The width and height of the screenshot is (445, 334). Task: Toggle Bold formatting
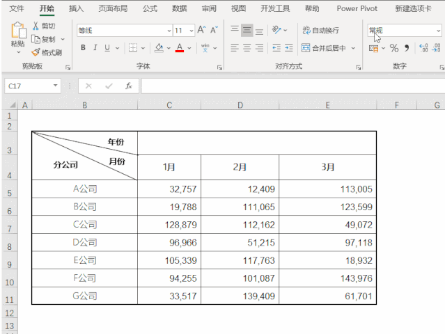[x=83, y=48]
